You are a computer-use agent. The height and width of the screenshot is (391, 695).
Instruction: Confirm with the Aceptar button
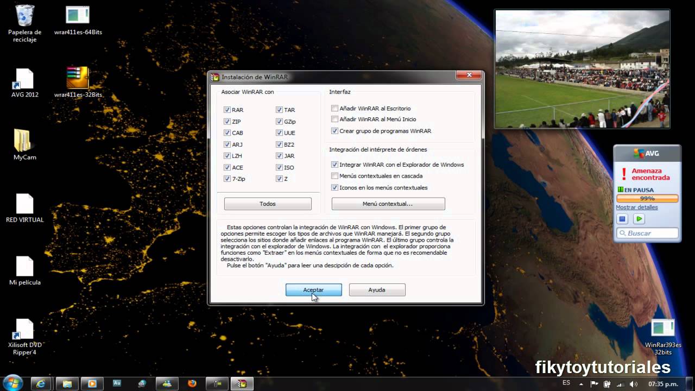click(314, 290)
